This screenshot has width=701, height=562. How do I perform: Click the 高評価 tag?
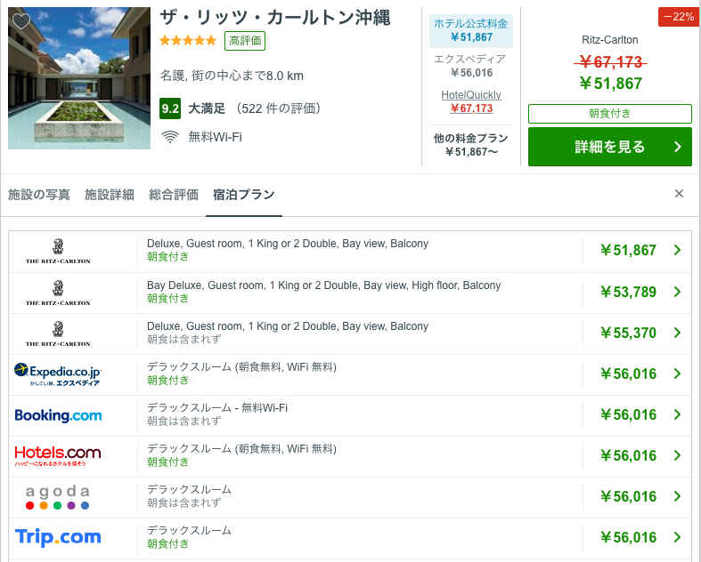pyautogui.click(x=245, y=41)
